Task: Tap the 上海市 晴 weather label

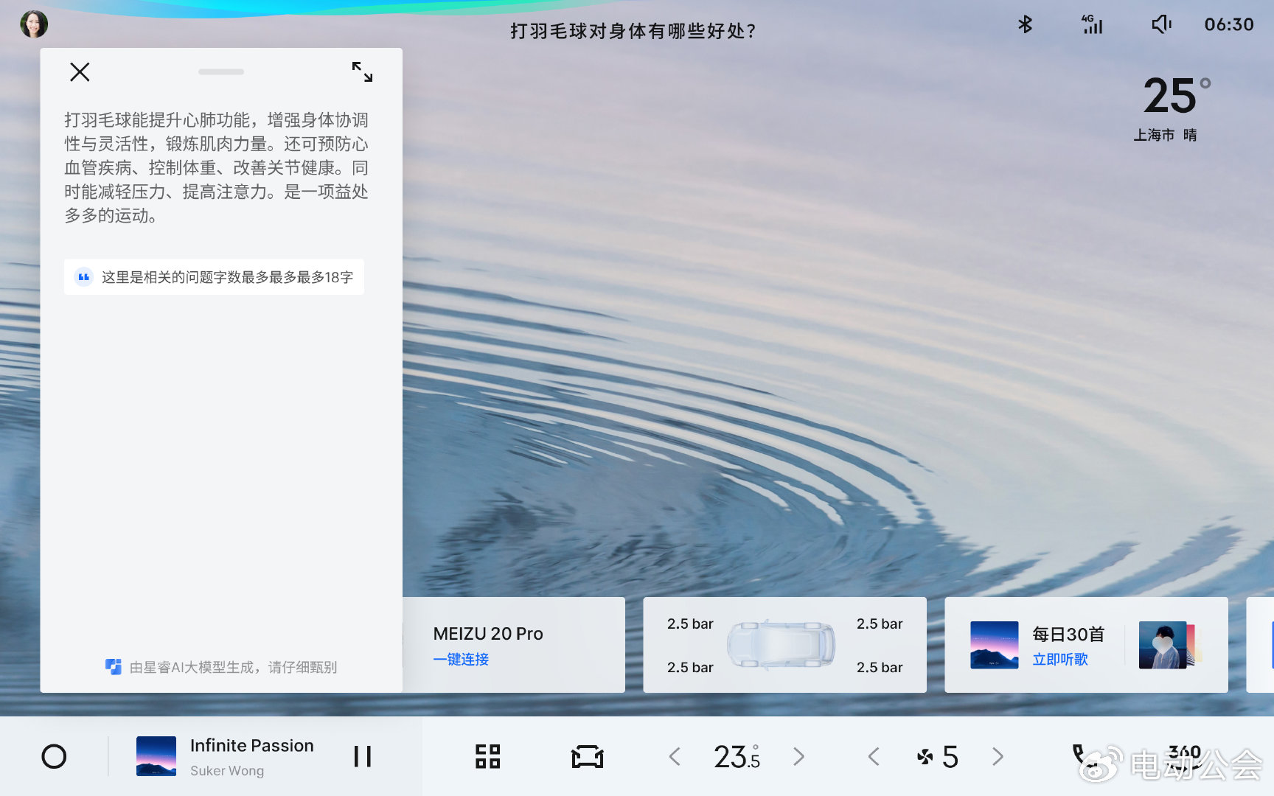Action: (1165, 135)
